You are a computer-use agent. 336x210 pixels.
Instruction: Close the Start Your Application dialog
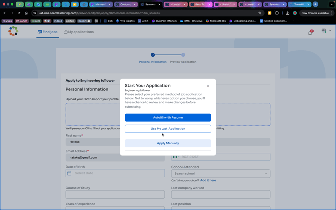pos(208,86)
